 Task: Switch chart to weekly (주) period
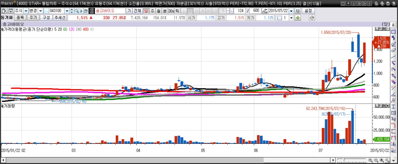point(153,11)
